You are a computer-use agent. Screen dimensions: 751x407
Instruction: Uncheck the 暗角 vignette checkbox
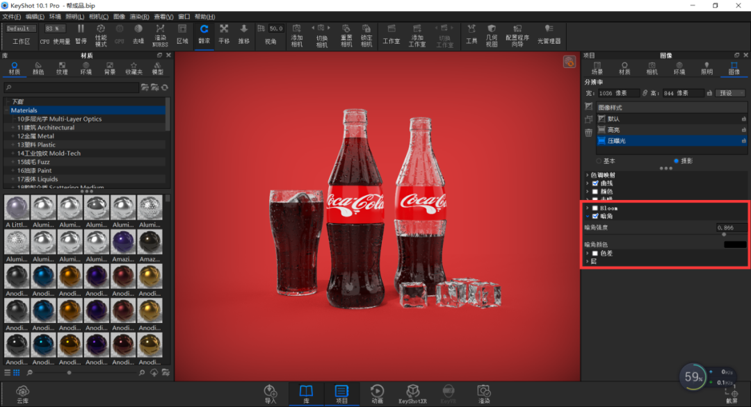click(595, 216)
